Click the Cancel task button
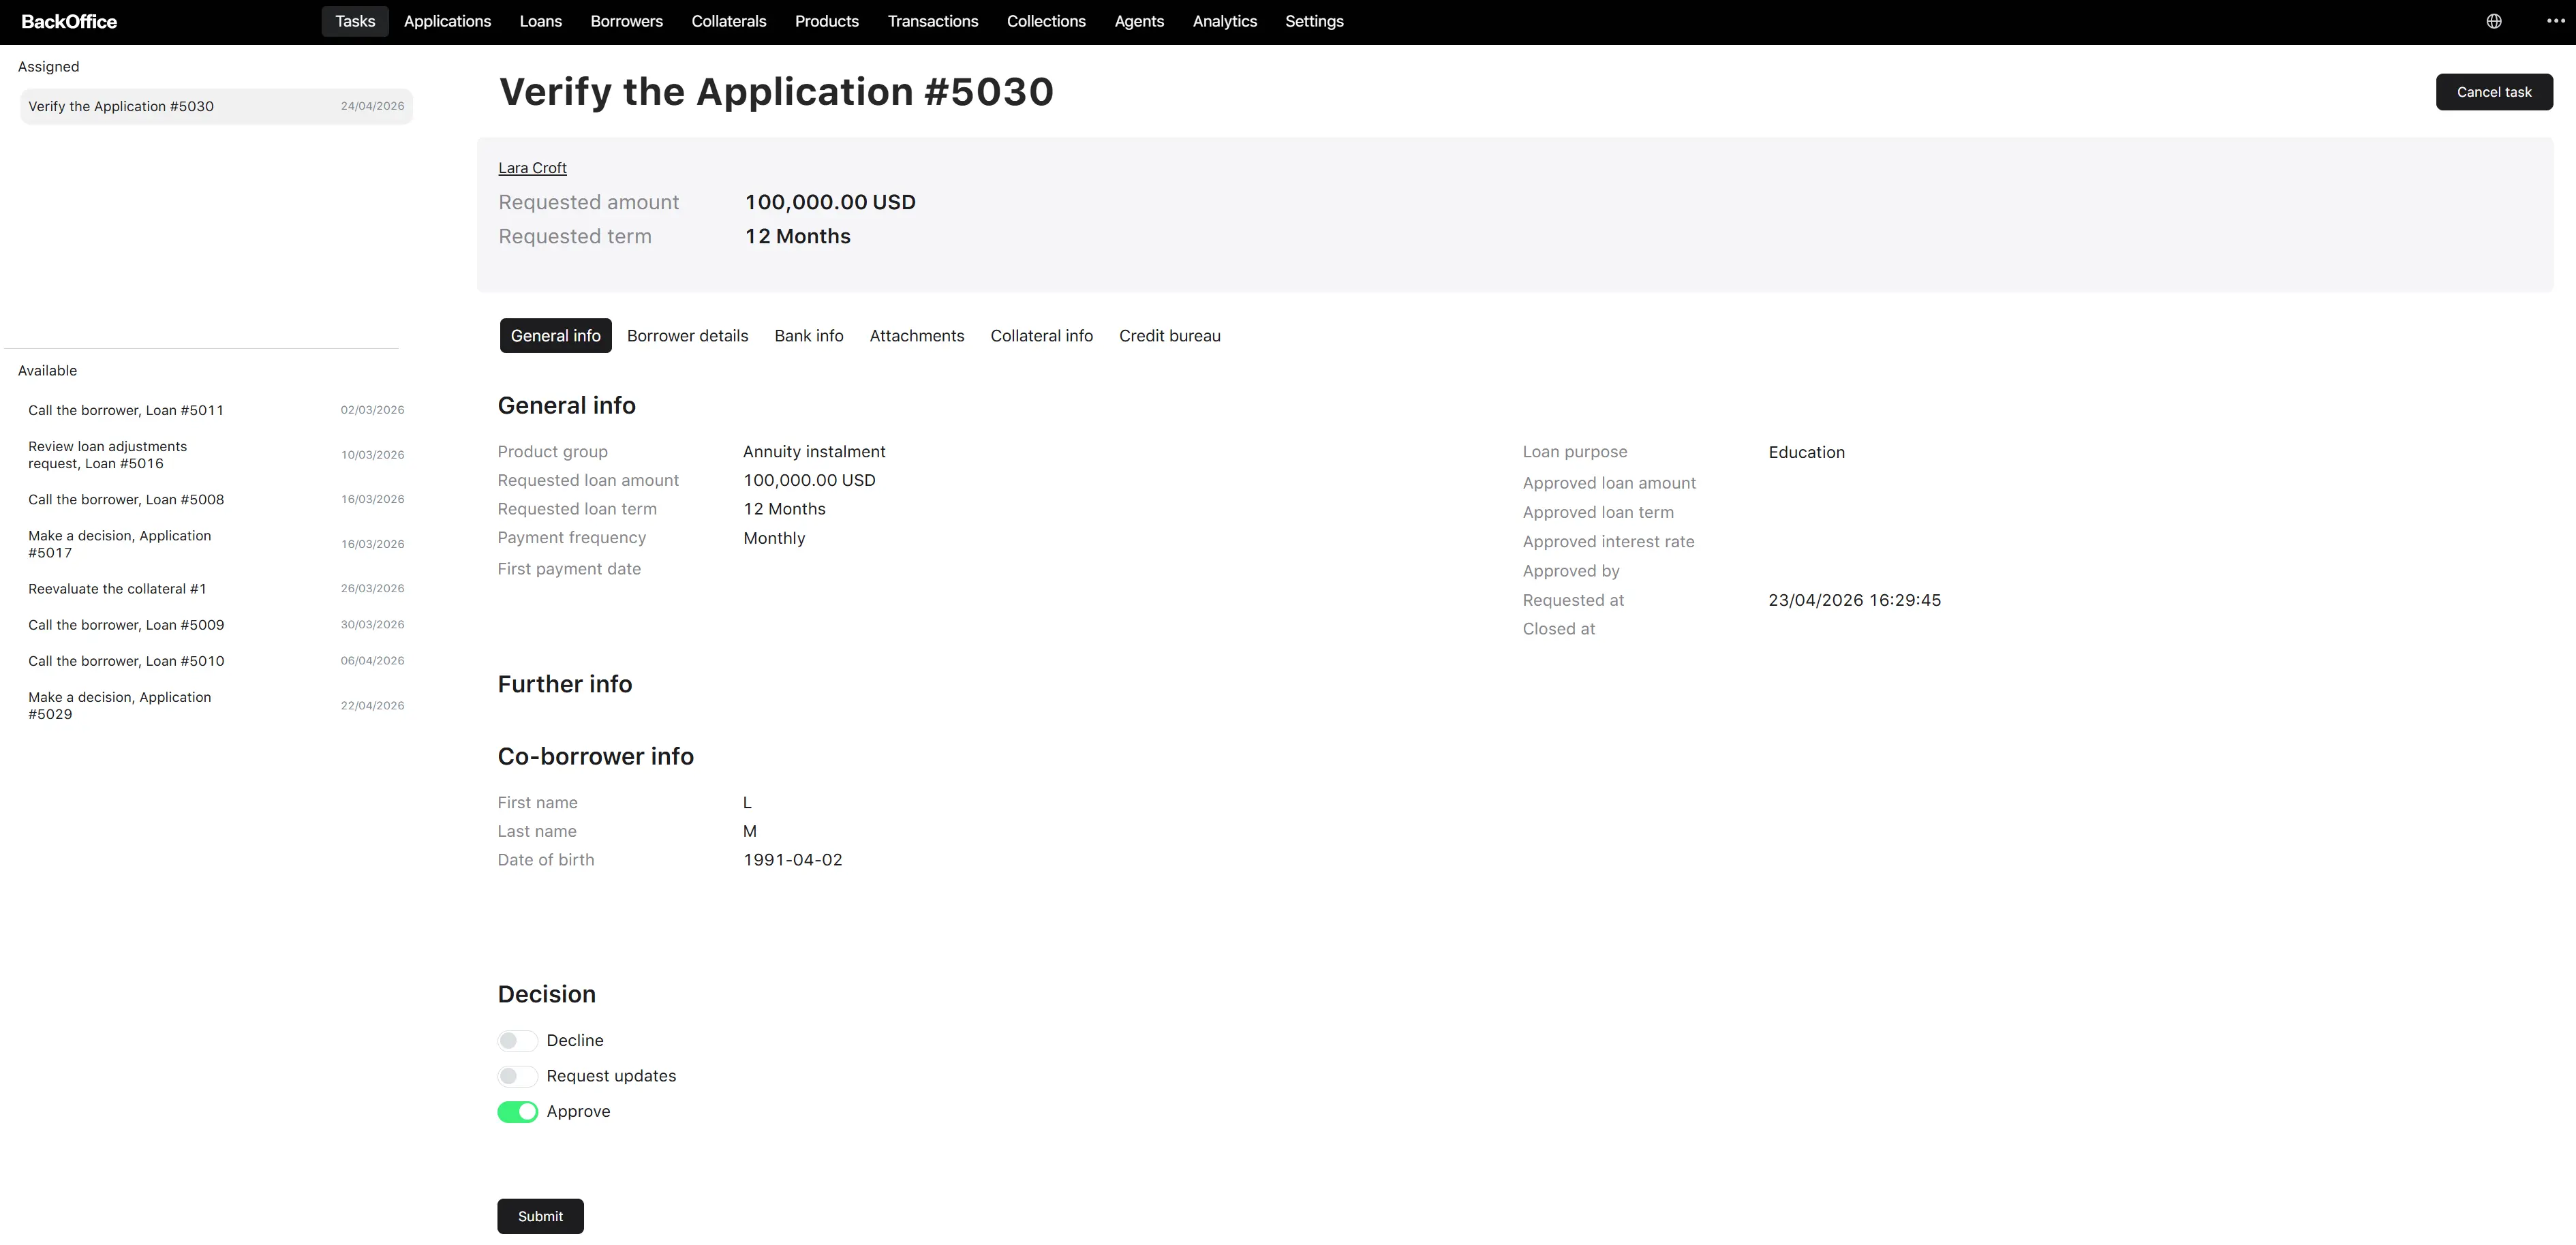This screenshot has width=2576, height=1245. (2494, 92)
